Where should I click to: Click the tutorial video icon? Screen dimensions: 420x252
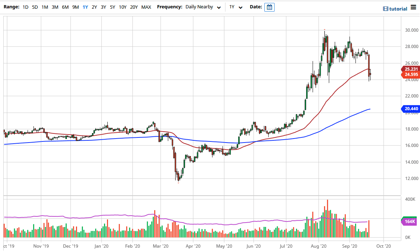pos(385,9)
